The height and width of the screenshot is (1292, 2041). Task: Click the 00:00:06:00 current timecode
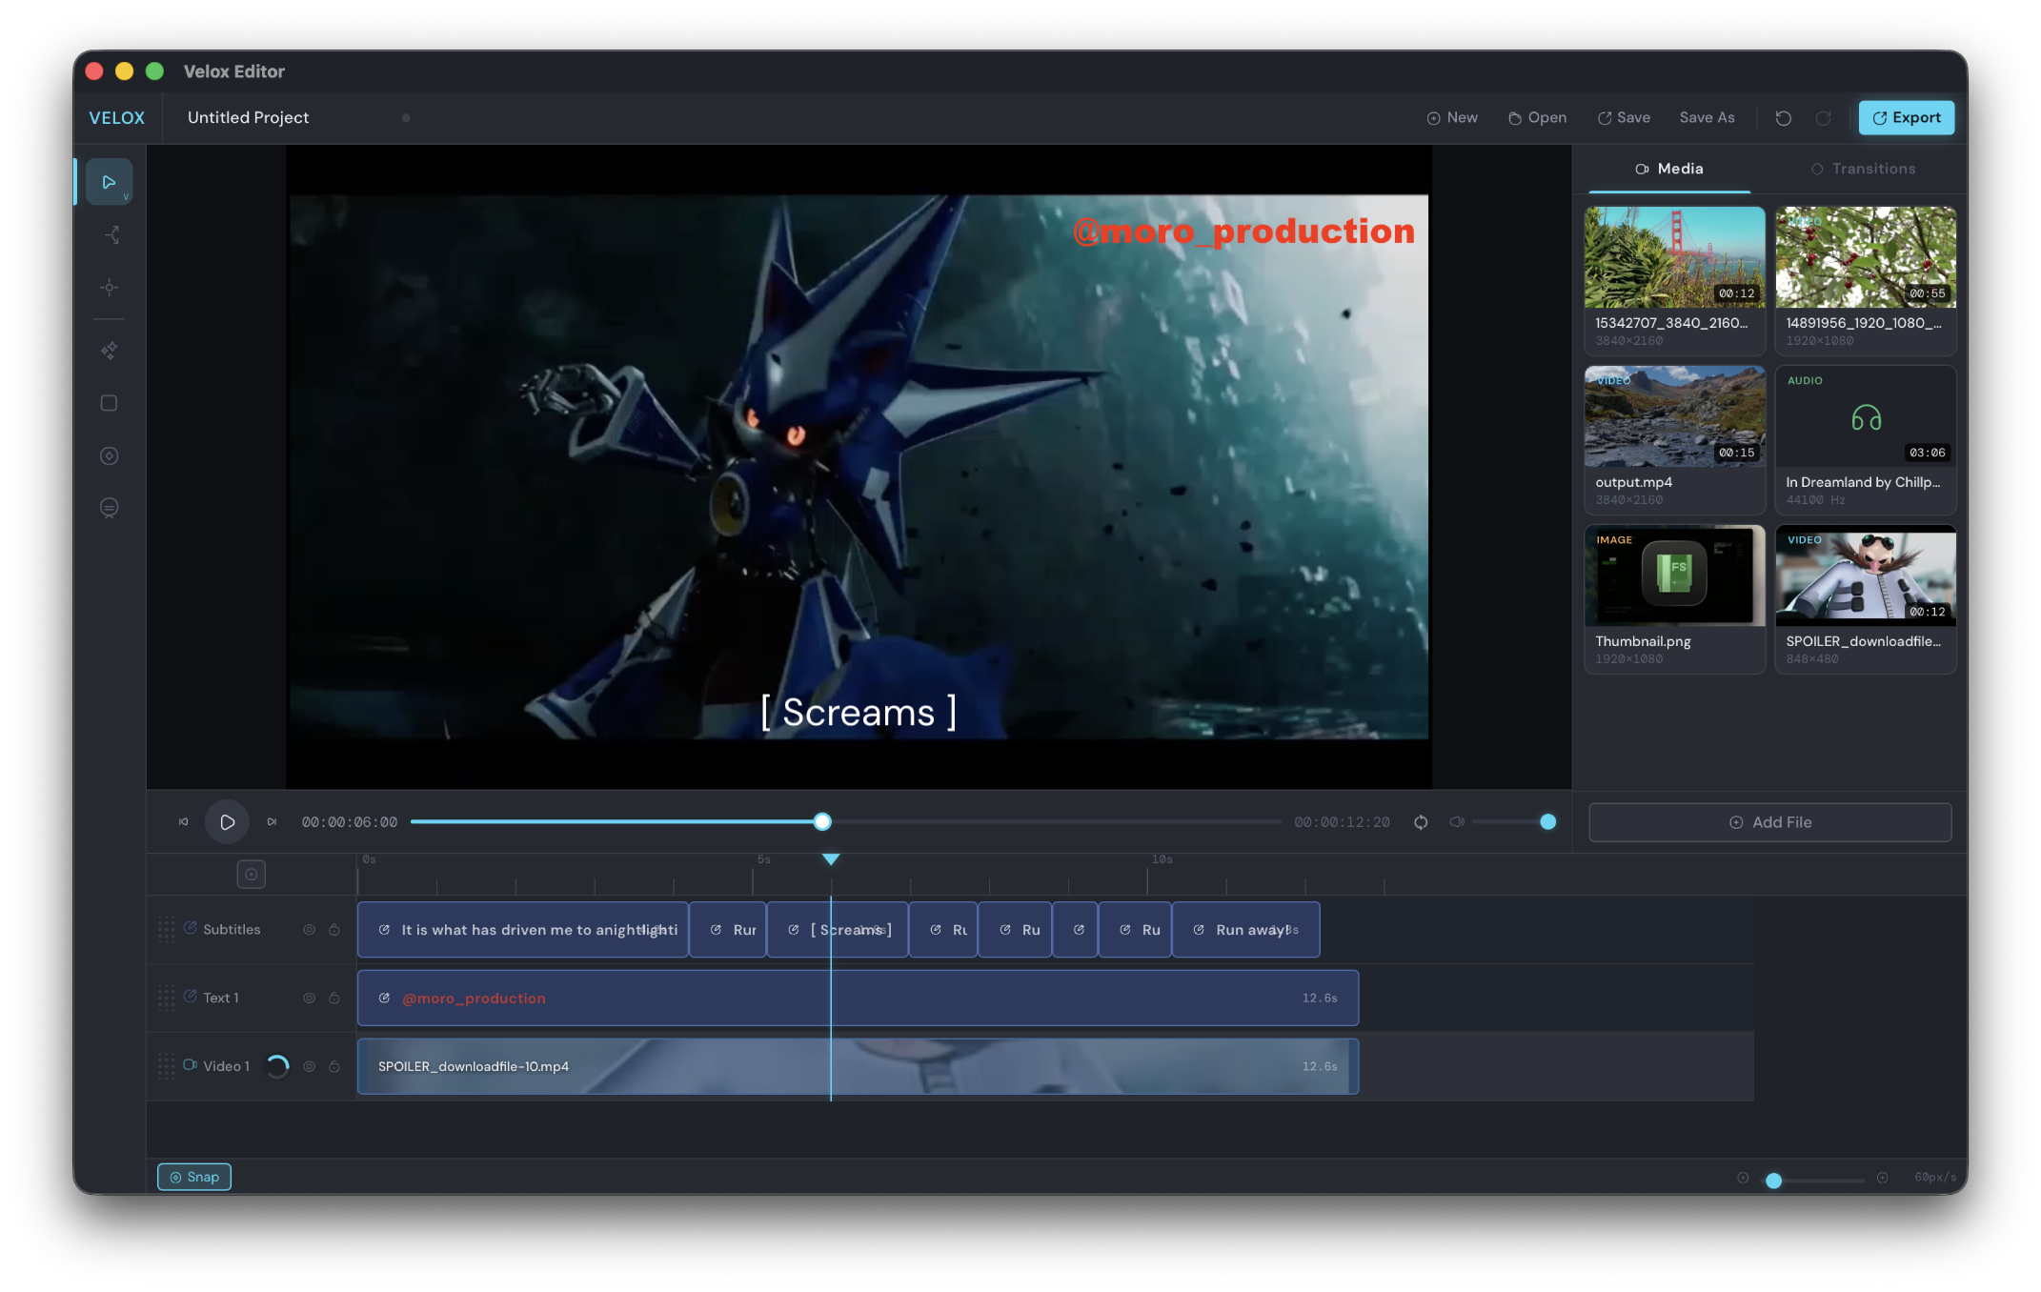pyautogui.click(x=350, y=822)
